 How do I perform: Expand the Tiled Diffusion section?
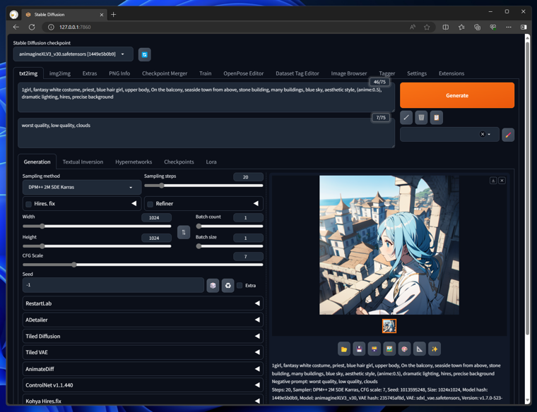(x=143, y=337)
